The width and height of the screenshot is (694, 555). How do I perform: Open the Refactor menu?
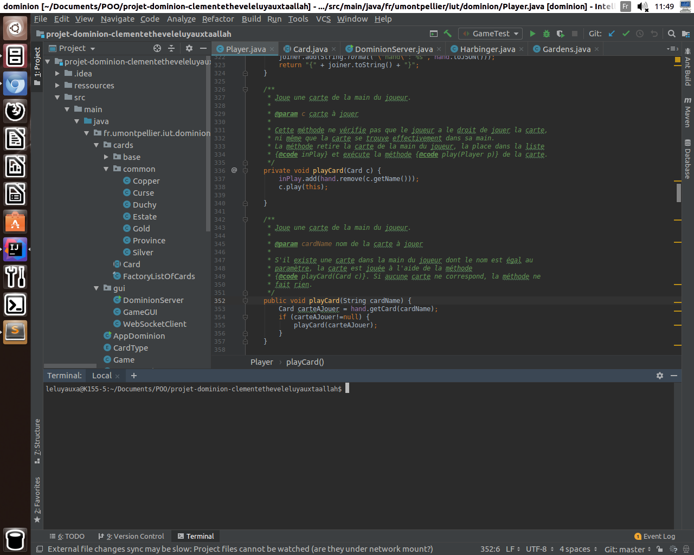[x=218, y=19]
